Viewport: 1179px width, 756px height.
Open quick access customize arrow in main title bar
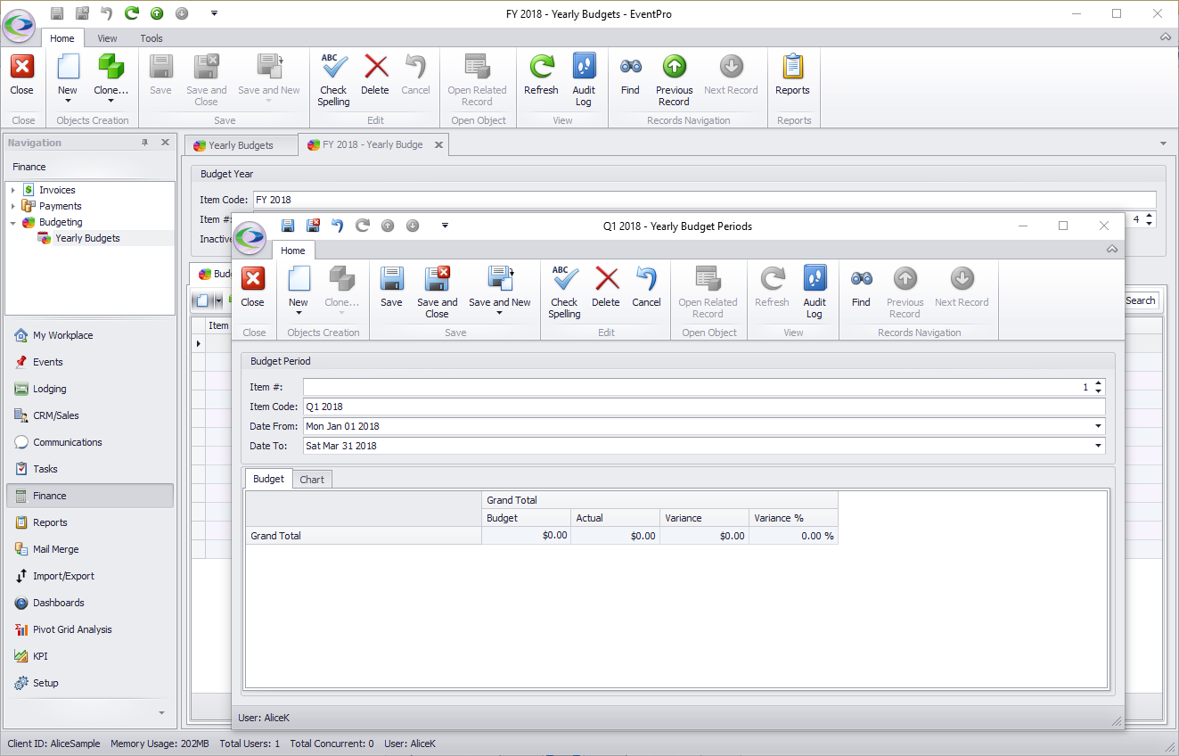click(x=214, y=13)
